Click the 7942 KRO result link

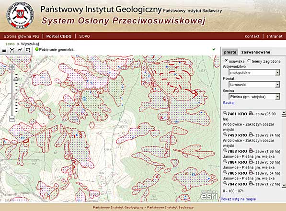pyautogui.click(x=237, y=184)
